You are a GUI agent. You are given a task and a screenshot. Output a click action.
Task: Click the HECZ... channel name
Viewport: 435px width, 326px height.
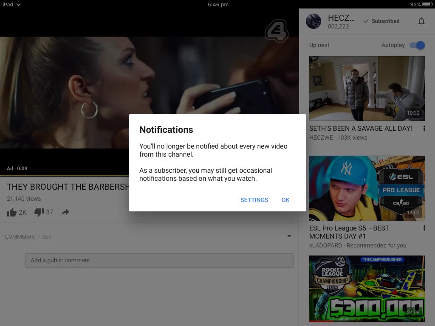(x=341, y=18)
